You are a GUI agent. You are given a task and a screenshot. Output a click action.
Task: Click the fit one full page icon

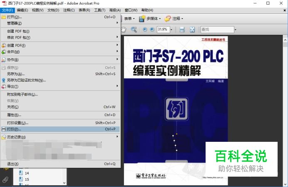coord(192,29)
